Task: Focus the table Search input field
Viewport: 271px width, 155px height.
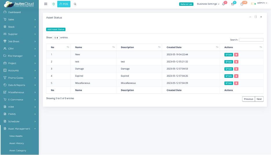Action: (x=251, y=40)
